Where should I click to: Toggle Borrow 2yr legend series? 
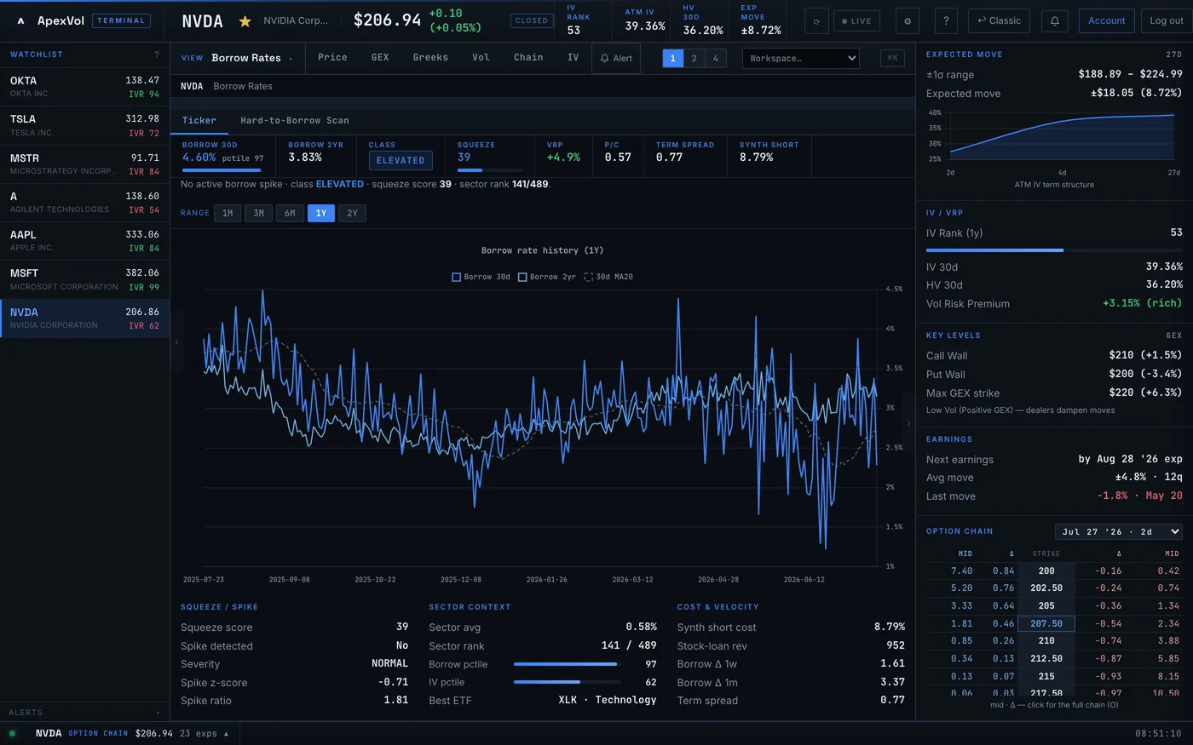(547, 277)
